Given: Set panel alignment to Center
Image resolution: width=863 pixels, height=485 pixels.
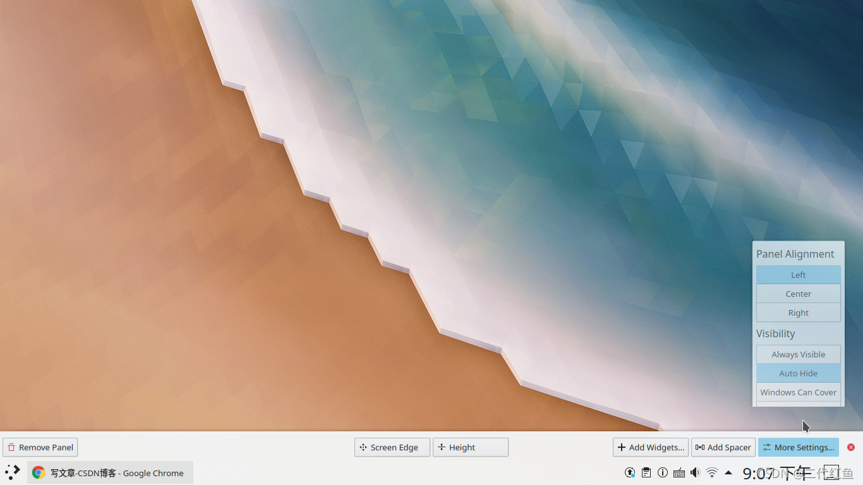Looking at the screenshot, I should click(x=799, y=294).
